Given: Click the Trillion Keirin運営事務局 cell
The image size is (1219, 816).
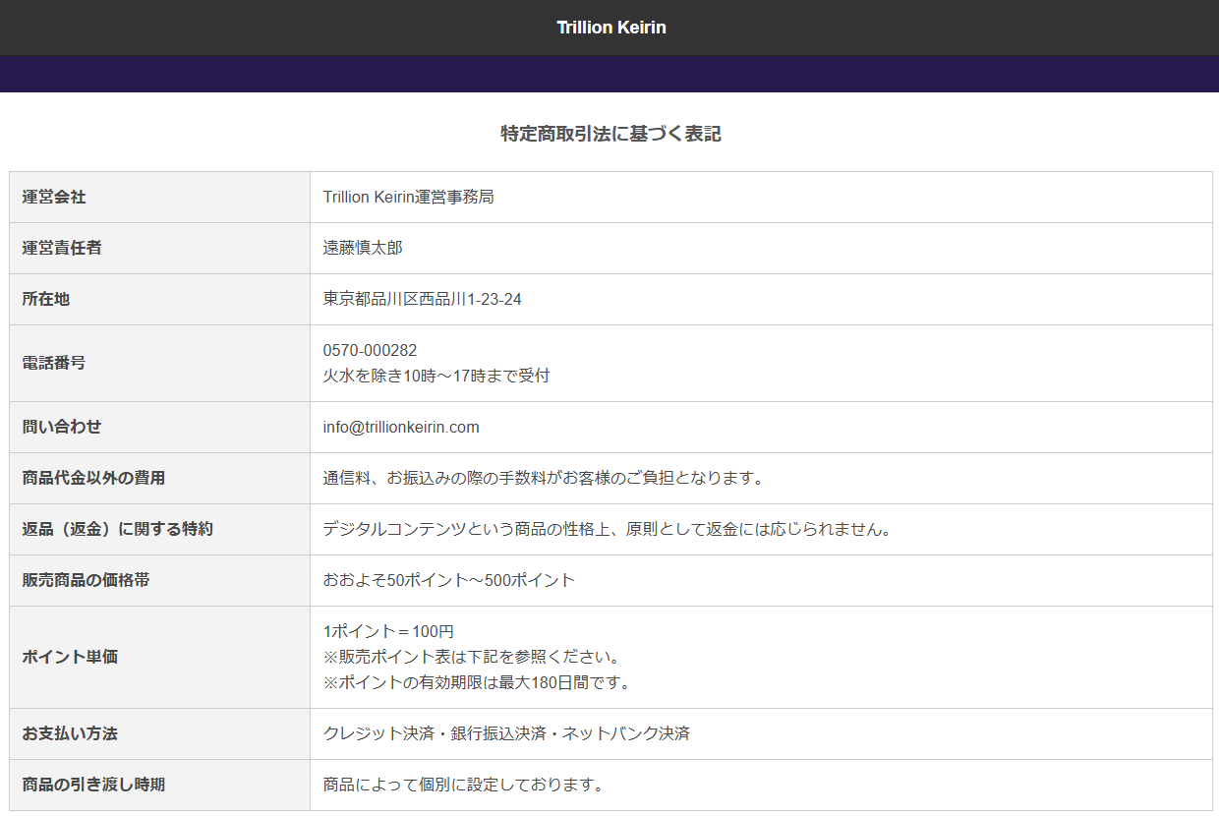Looking at the screenshot, I should pyautogui.click(x=408, y=197).
